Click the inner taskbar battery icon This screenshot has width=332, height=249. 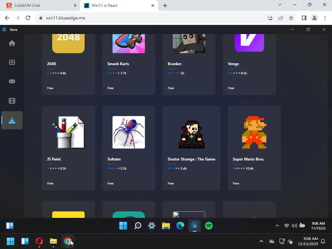coord(302,226)
